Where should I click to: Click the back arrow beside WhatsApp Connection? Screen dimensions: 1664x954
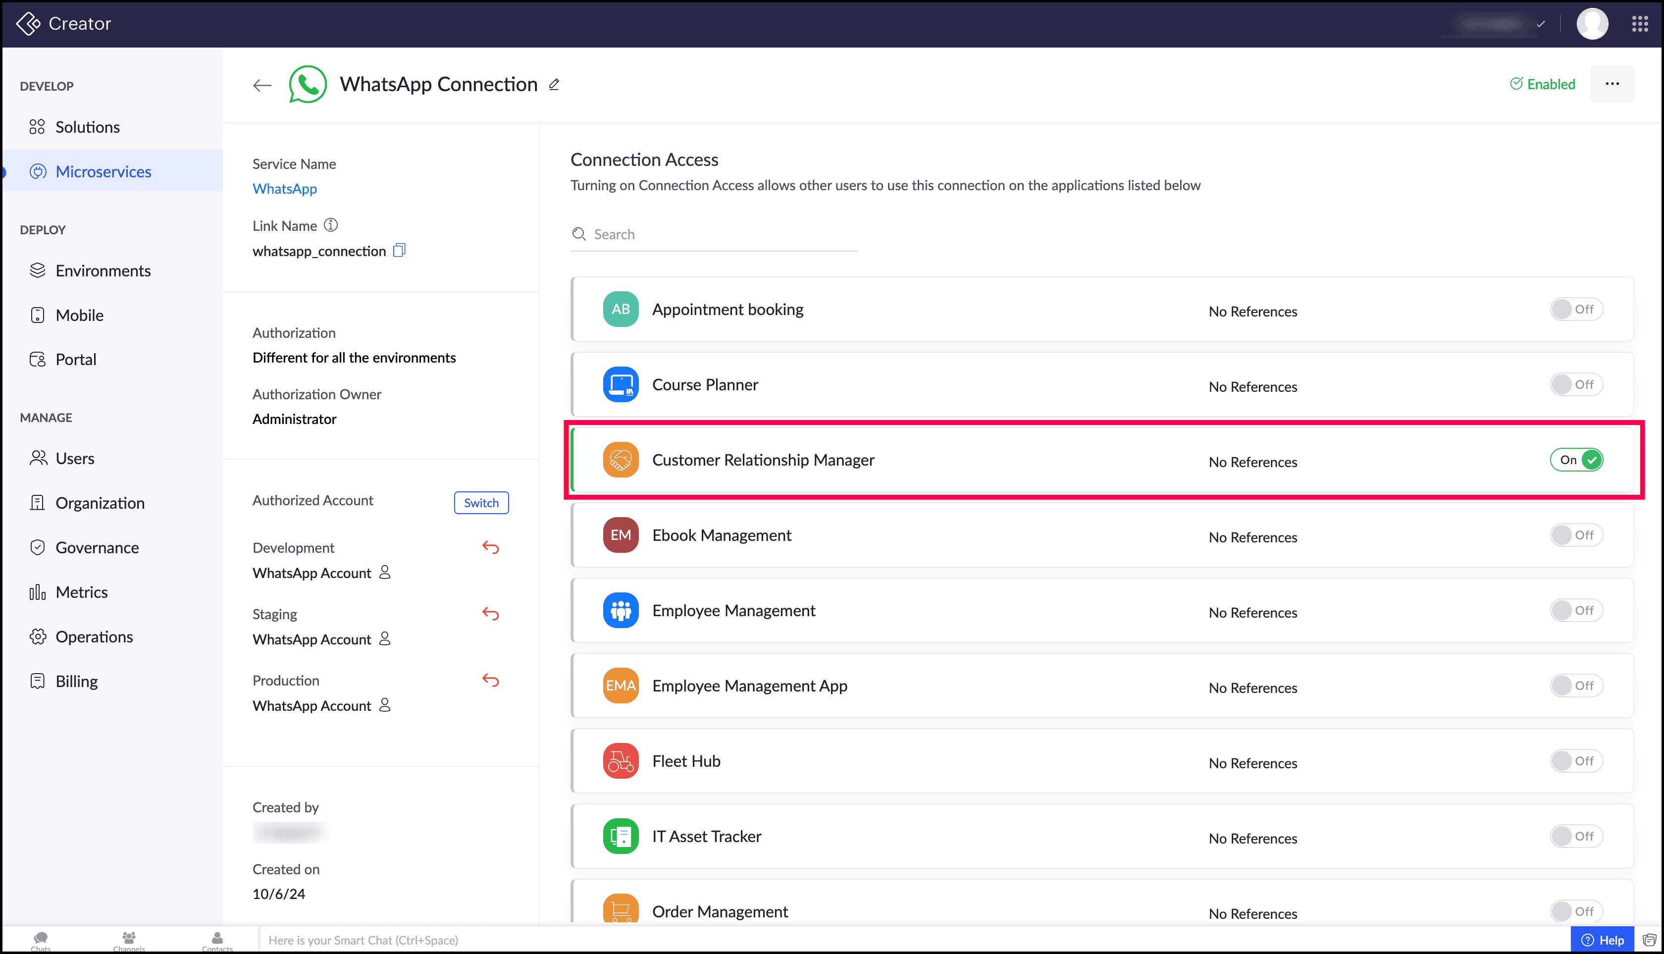262,85
